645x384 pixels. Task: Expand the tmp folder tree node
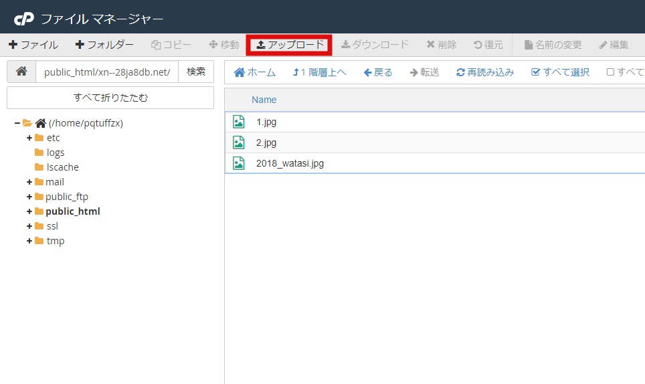pyautogui.click(x=29, y=241)
